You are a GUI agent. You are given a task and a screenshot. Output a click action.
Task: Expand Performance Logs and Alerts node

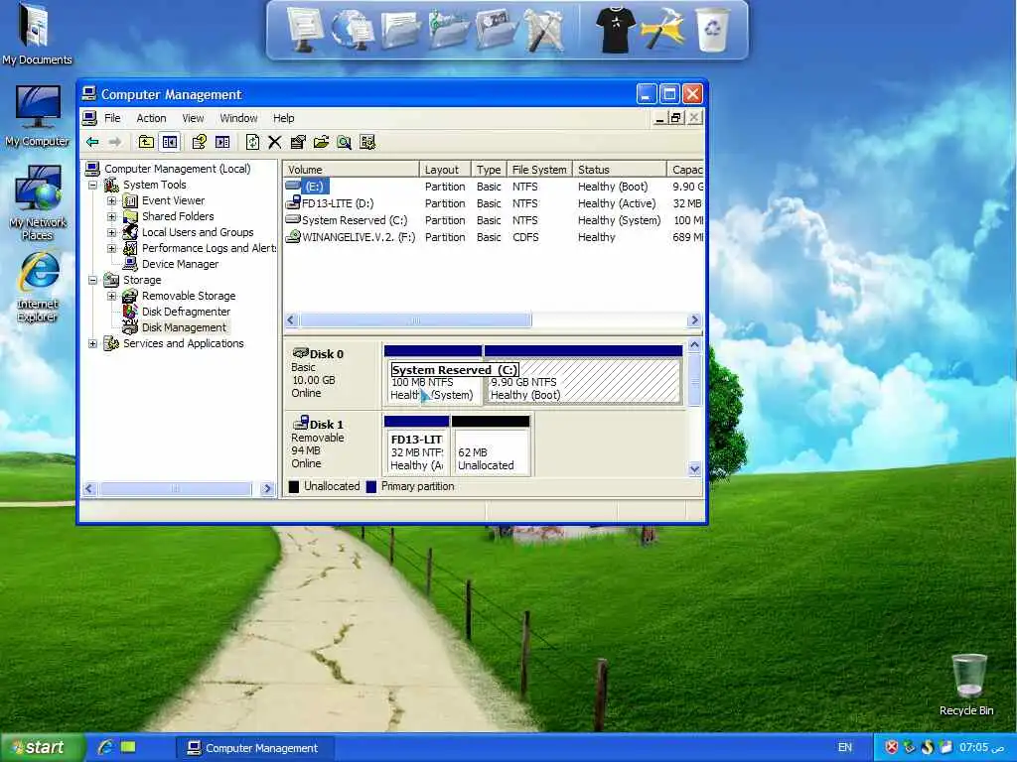coord(111,248)
